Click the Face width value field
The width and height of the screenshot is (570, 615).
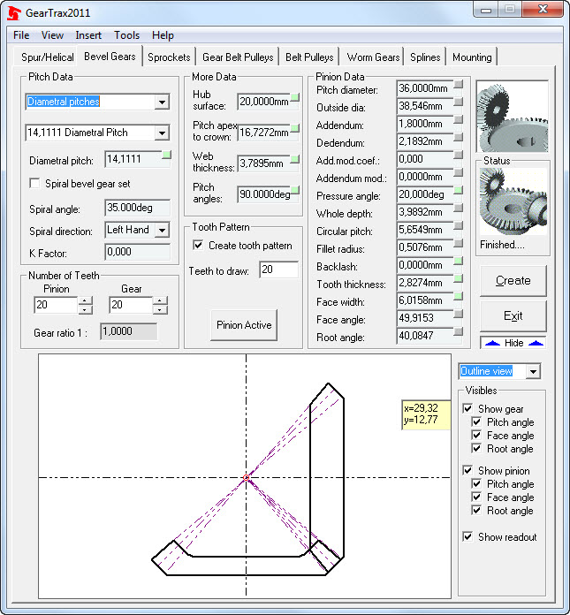(425, 300)
